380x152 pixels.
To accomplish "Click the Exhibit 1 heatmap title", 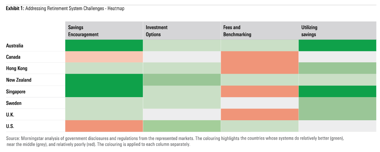I will coord(65,9).
